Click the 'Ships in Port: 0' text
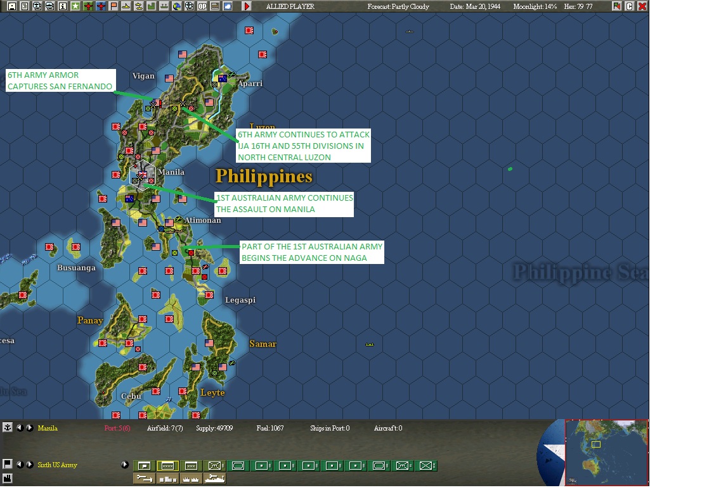 (330, 428)
